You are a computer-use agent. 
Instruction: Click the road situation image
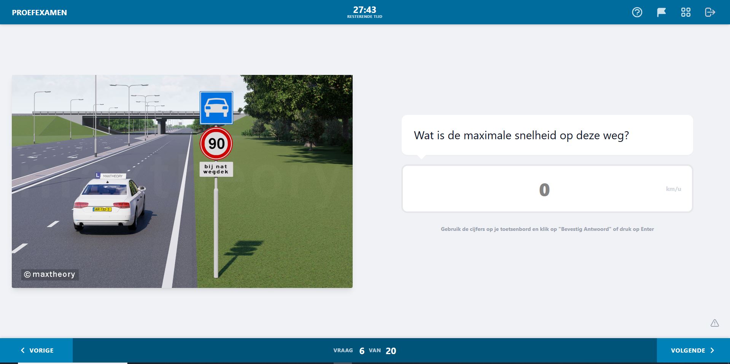click(182, 181)
